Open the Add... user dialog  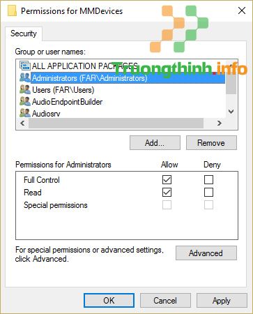pos(155,143)
